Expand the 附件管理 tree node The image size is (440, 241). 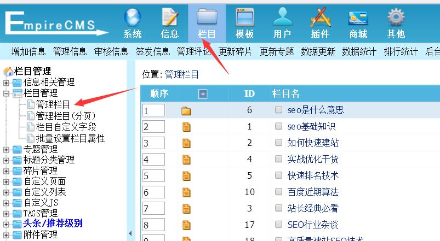click(x=6, y=235)
